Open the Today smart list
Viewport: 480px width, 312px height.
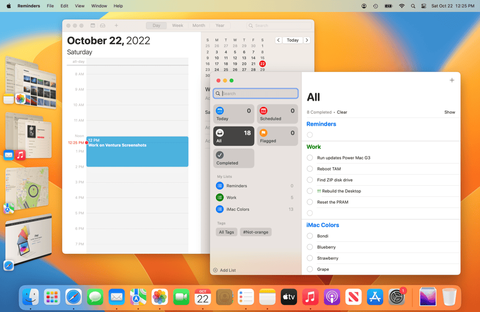coord(233,114)
